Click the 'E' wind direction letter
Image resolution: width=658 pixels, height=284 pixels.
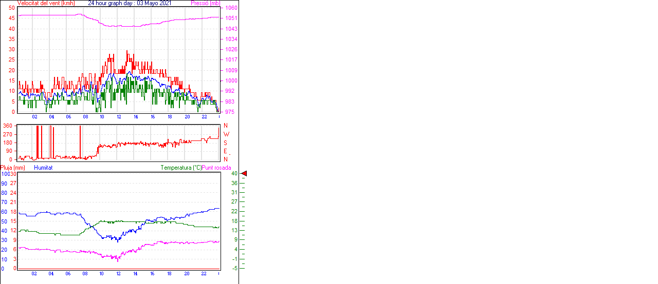click(225, 151)
